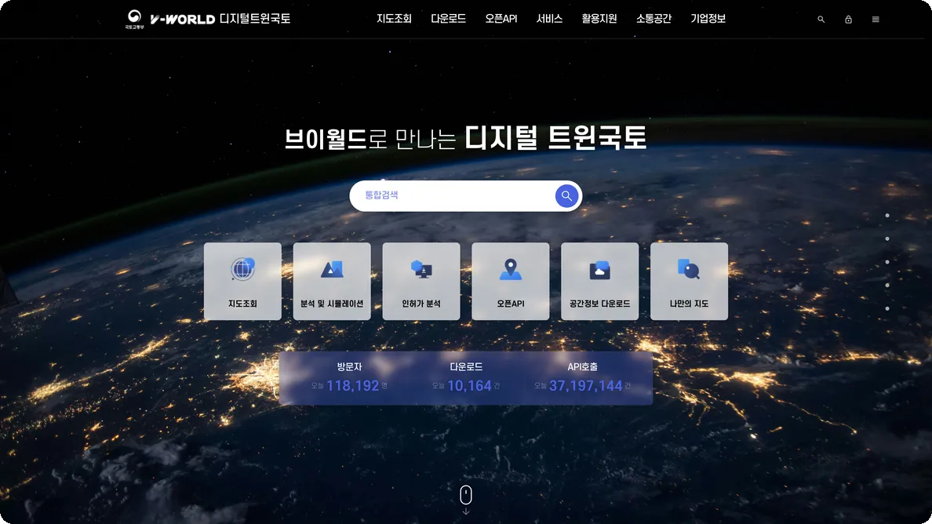Click the API호출 statistics label
This screenshot has height=524, width=932.
582,367
